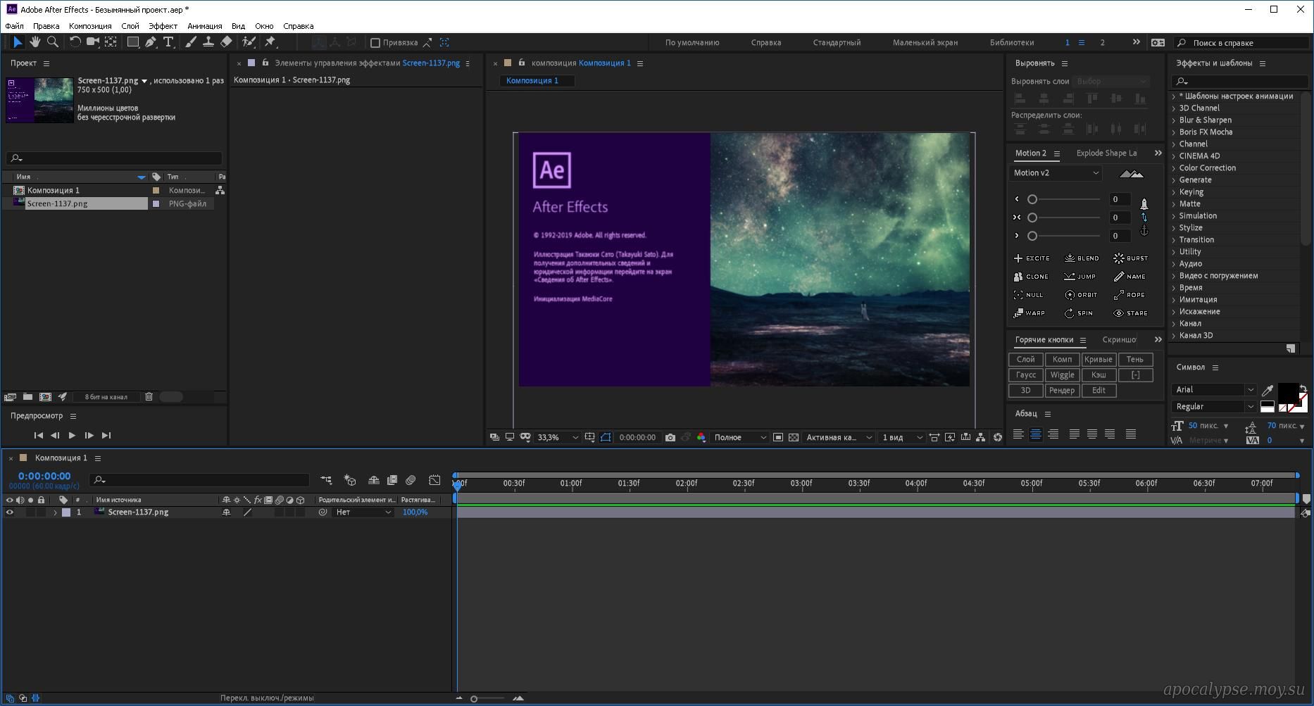Hide Screen-1137.png layer with eye toggle

tap(9, 512)
